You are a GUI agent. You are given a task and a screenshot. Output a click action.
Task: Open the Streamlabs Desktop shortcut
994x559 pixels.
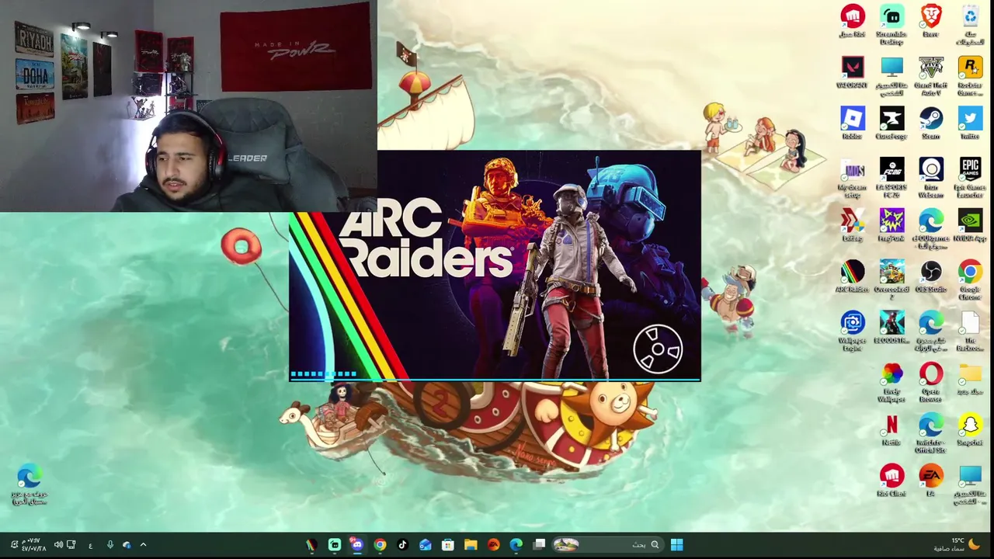891,24
